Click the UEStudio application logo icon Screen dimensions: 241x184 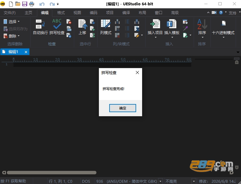click(3, 4)
